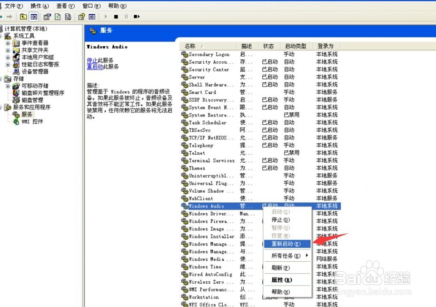Open the 查看 menu
The width and height of the screenshot is (436, 307).
point(66,6)
